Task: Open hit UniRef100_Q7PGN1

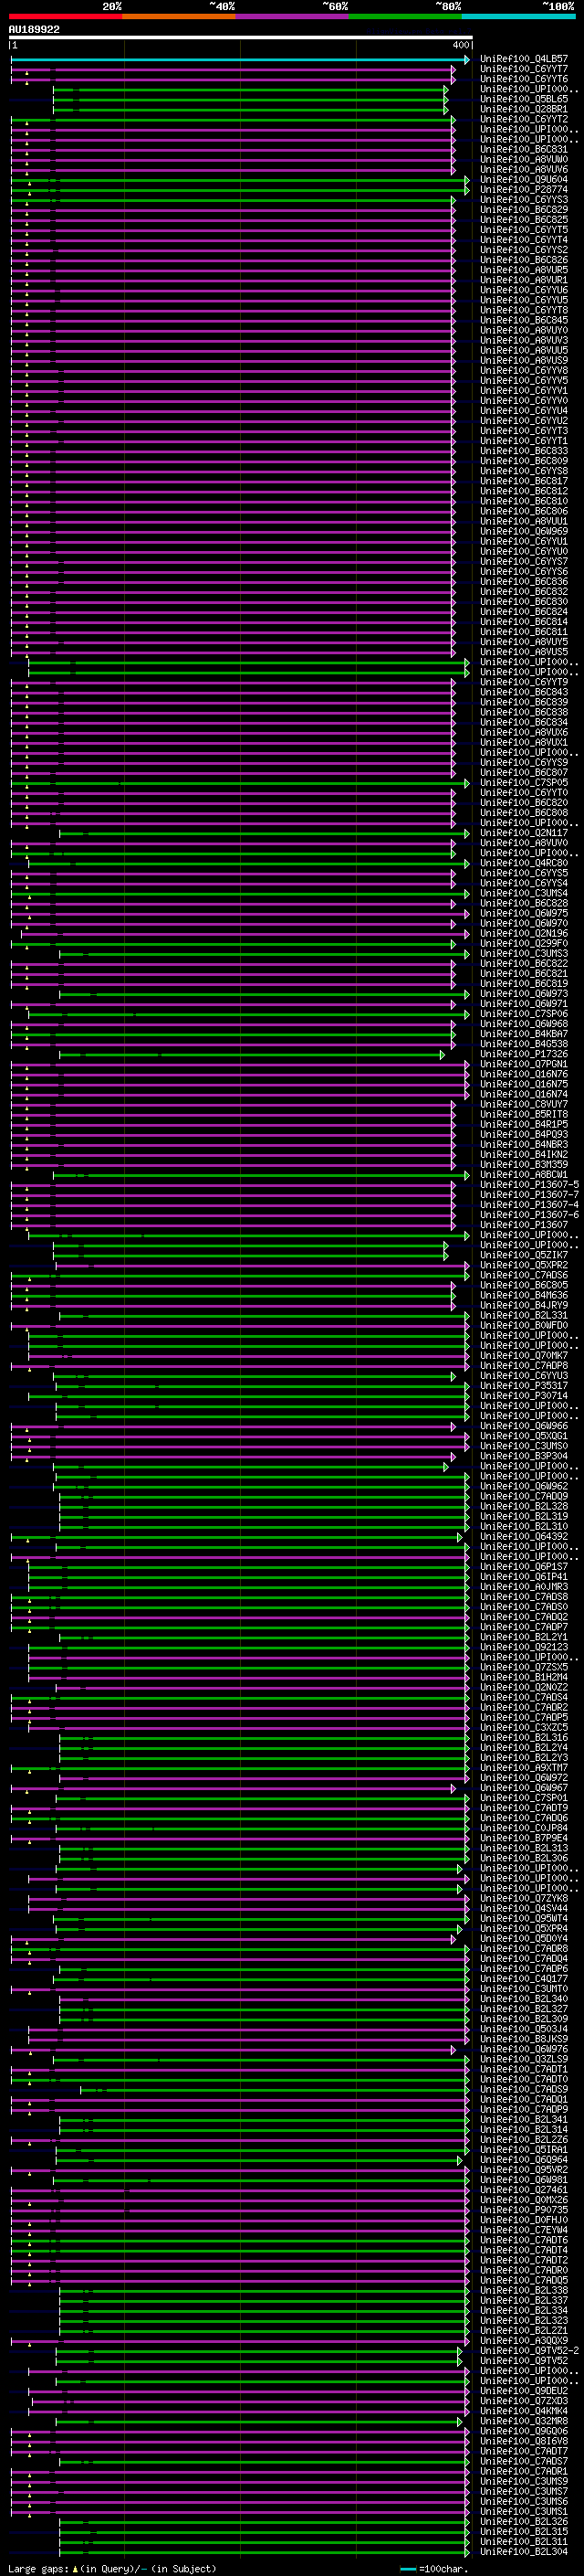Action: point(524,1064)
